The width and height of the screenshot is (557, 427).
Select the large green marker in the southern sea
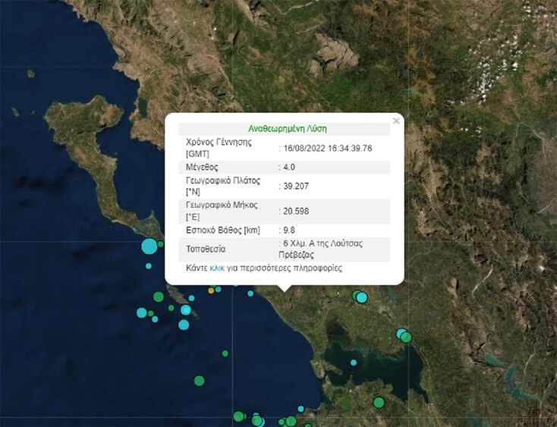(199, 380)
